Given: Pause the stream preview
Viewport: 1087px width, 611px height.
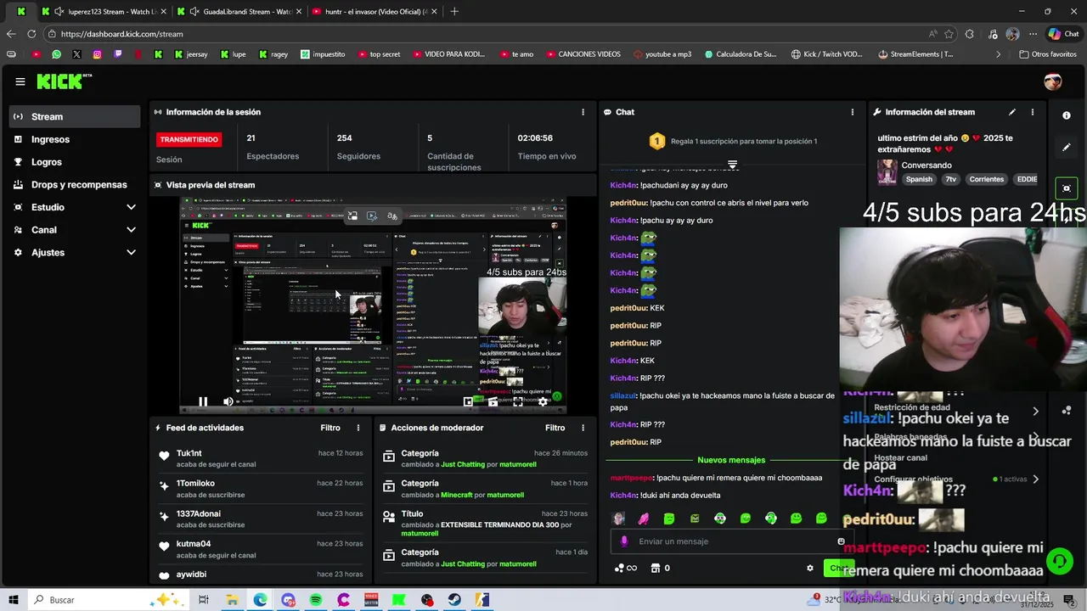Looking at the screenshot, I should coord(203,402).
